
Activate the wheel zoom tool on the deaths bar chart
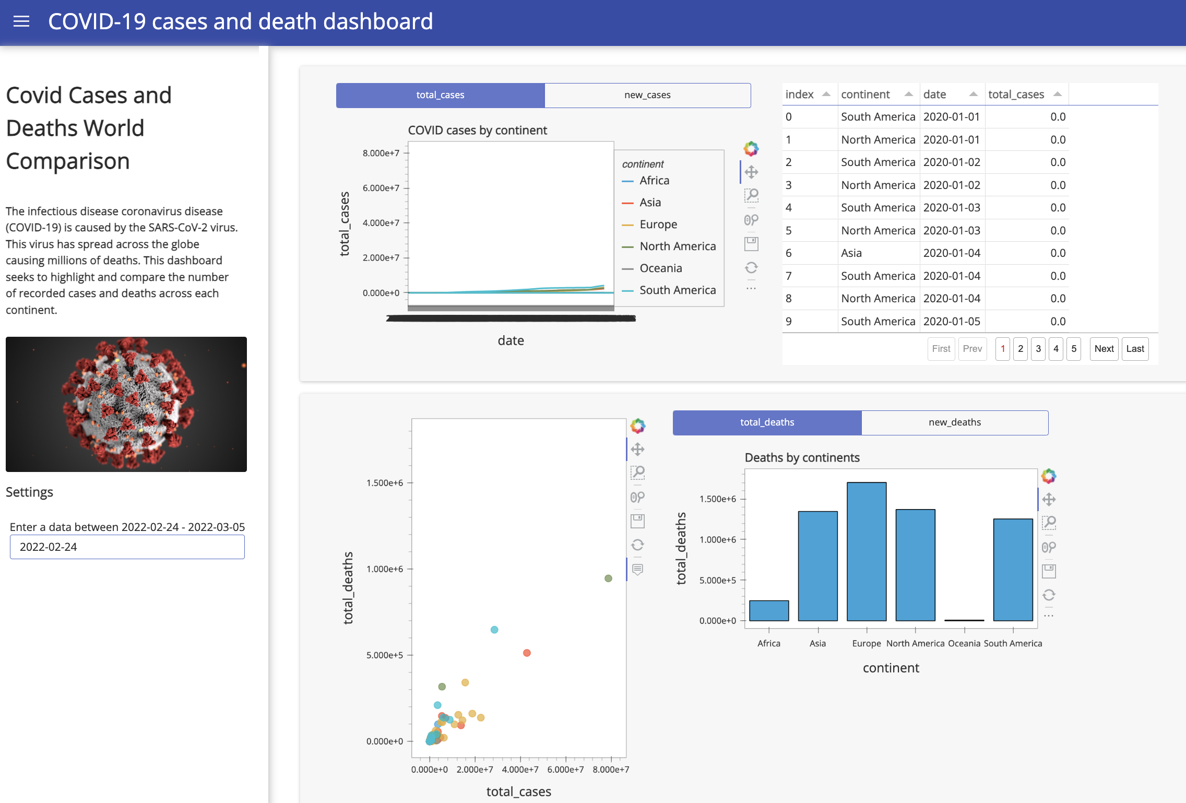click(x=1049, y=547)
